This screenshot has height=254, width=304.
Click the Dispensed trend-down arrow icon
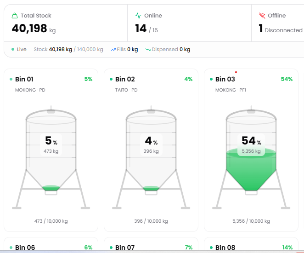148,50
